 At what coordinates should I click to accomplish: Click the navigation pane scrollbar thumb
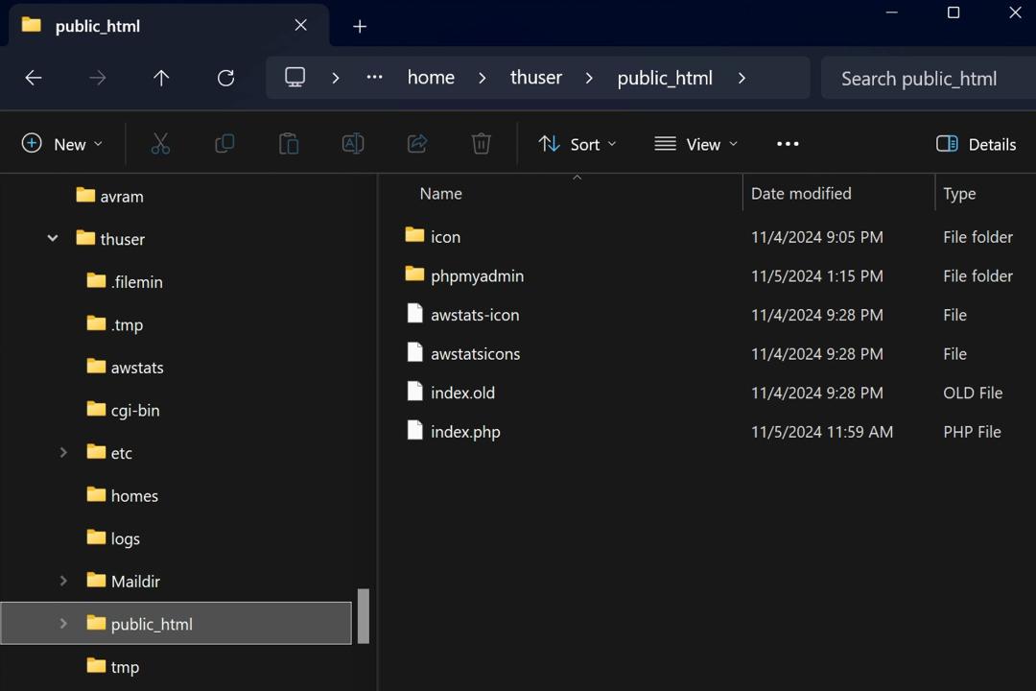pyautogui.click(x=364, y=615)
